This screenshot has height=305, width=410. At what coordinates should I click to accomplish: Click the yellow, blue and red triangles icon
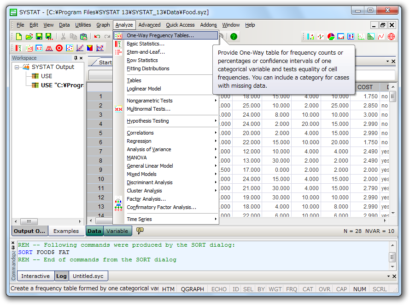(90, 48)
